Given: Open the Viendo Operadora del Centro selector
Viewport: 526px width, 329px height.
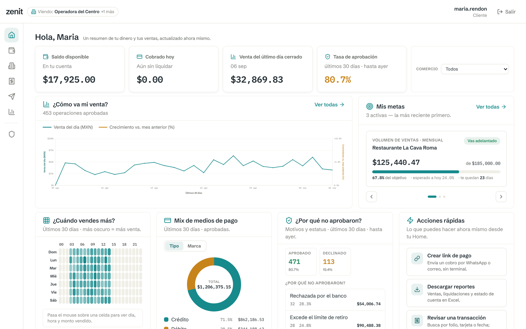Looking at the screenshot, I should coord(73,12).
